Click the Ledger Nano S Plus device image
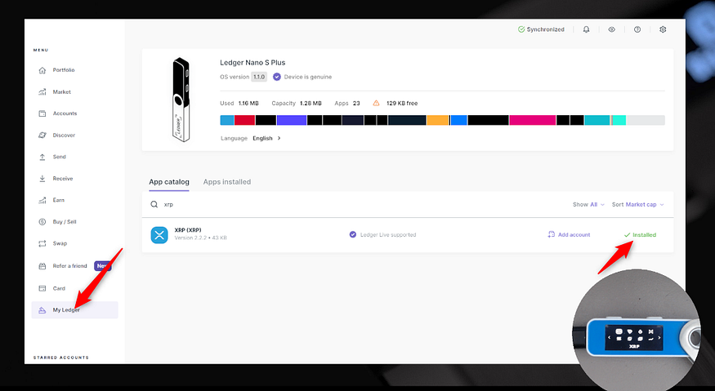 [181, 100]
